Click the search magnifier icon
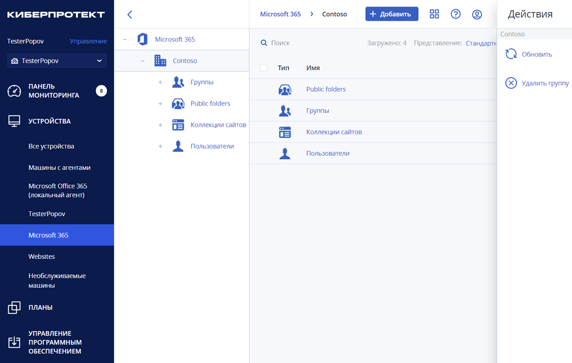This screenshot has width=572, height=363. (x=264, y=43)
